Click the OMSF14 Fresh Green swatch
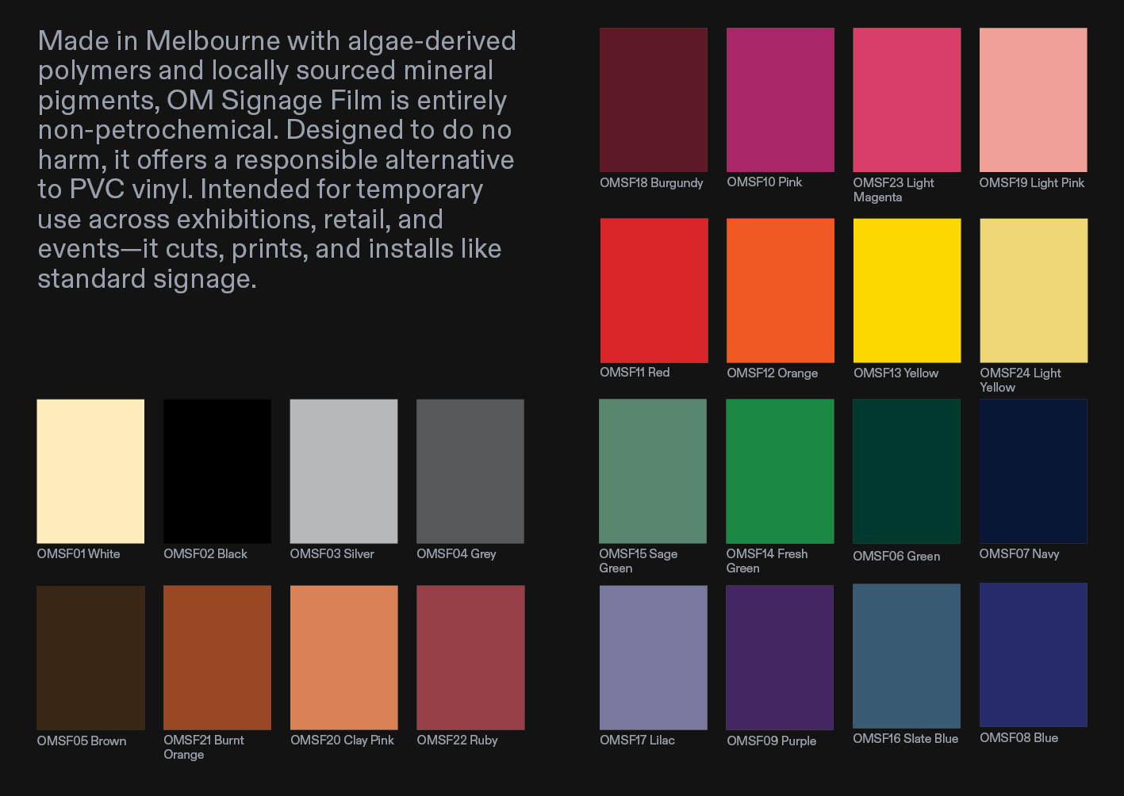Viewport: 1124px width, 796px height. [x=780, y=471]
